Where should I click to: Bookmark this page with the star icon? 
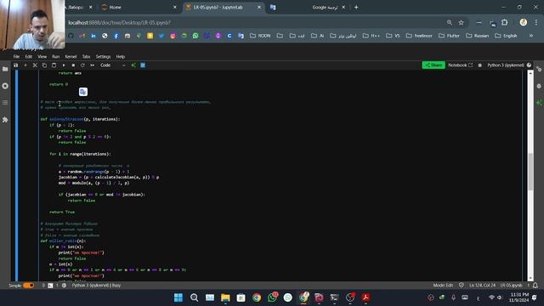click(461, 23)
